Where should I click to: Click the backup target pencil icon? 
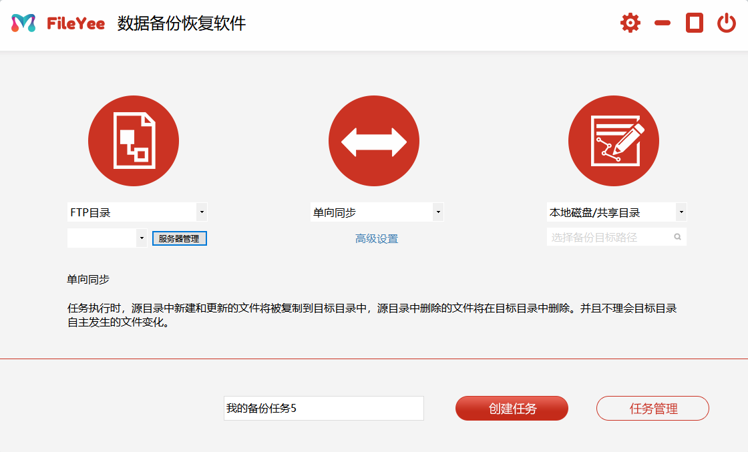click(x=613, y=140)
